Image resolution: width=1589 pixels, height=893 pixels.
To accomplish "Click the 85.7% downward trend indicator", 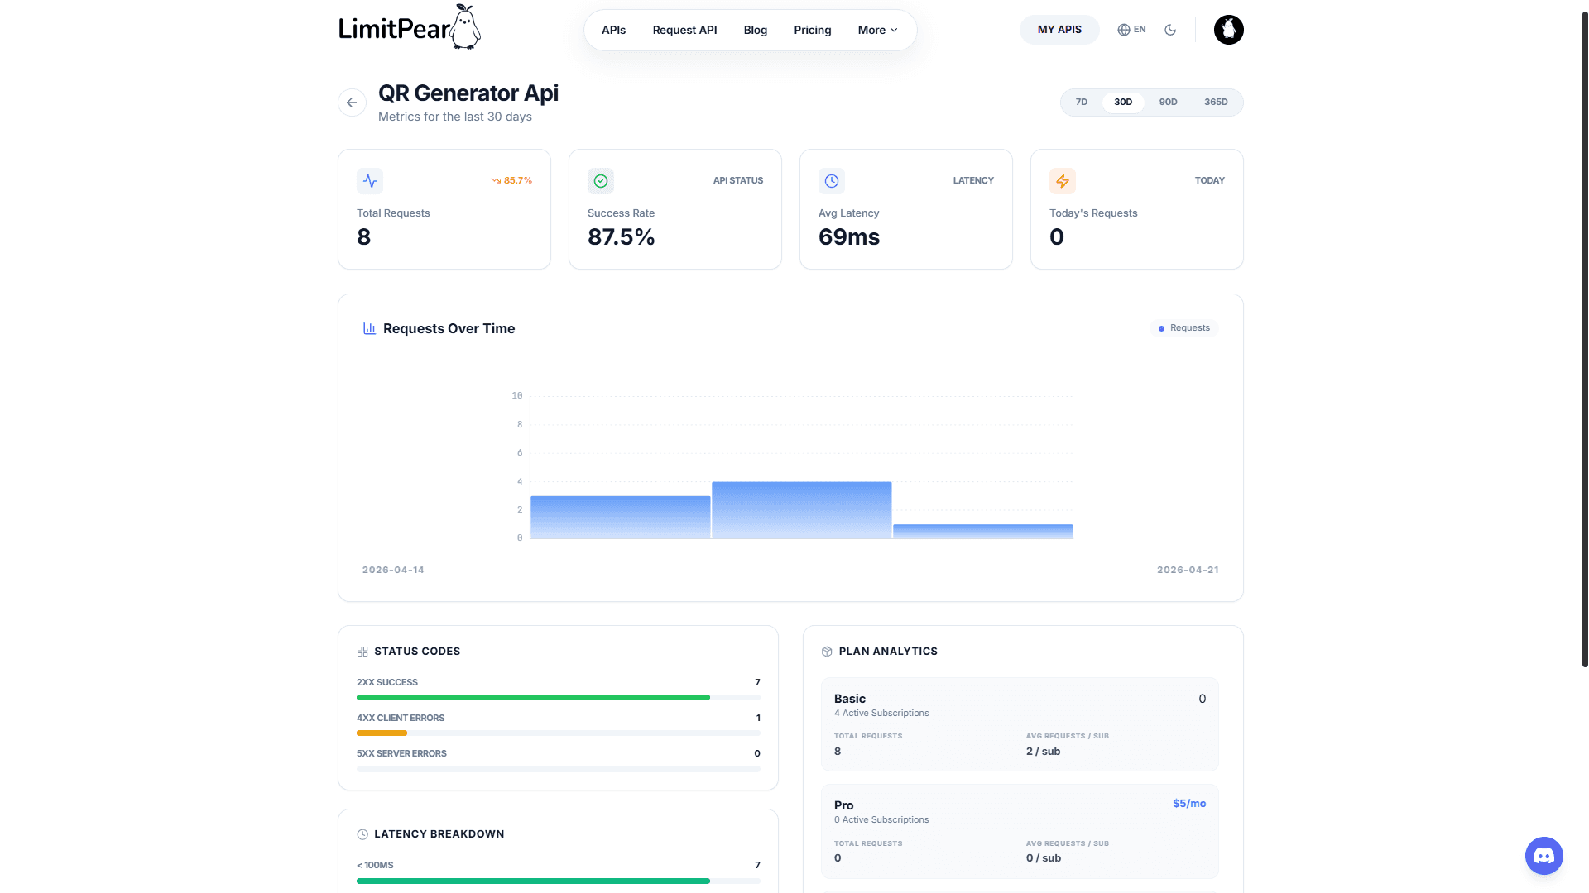I will pos(511,180).
